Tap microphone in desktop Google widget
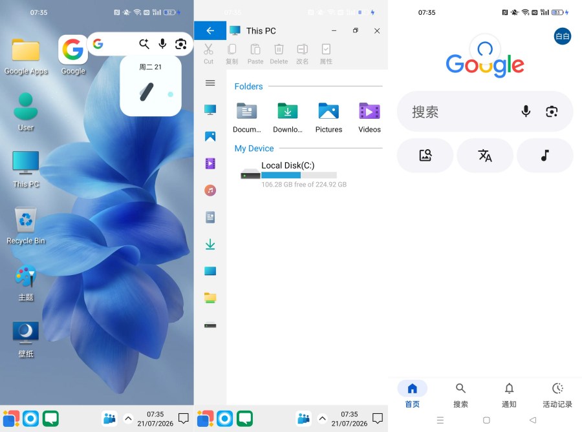 (x=162, y=44)
